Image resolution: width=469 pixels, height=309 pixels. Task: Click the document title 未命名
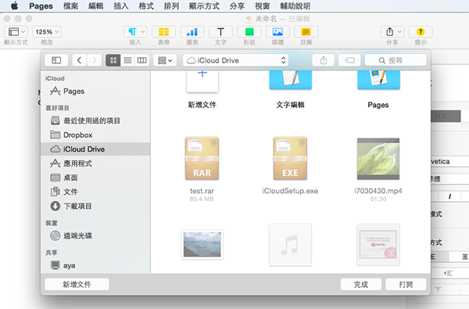point(266,19)
